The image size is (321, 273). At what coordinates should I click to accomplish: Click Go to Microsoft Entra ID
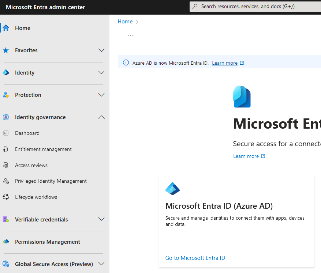[195, 258]
